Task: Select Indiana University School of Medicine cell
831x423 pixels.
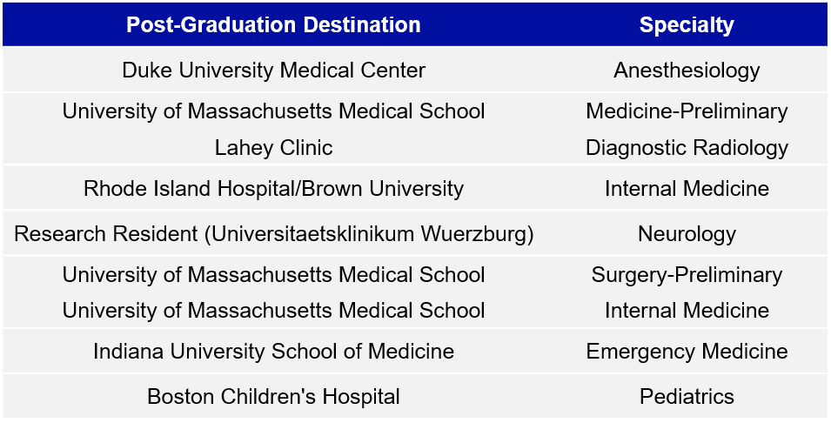Action: click(273, 352)
